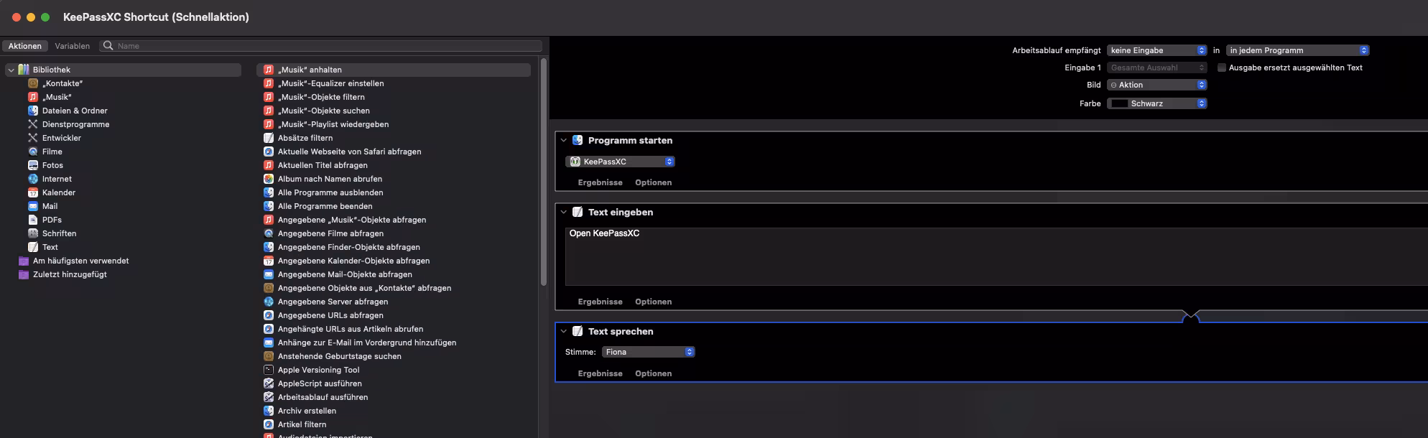Image resolution: width=1428 pixels, height=438 pixels.
Task: Collapse the Bibliothek tree
Action: (11, 70)
